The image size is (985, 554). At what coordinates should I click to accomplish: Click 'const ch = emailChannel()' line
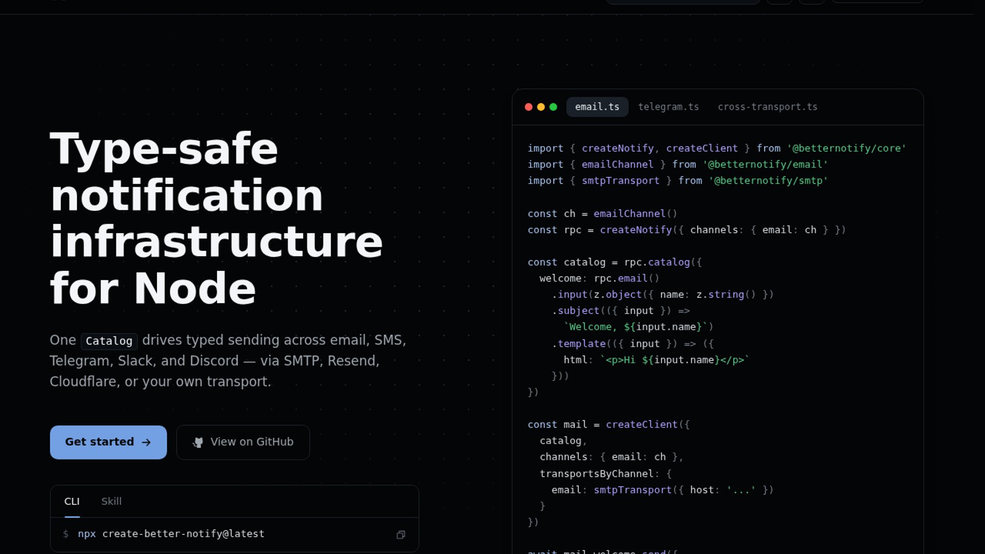click(602, 213)
